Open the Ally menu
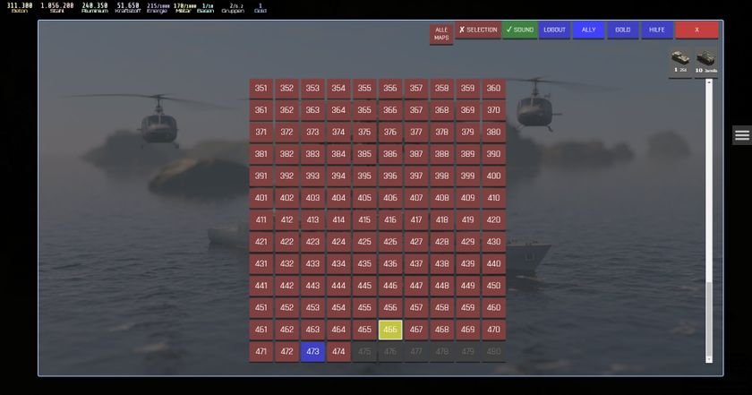Image resolution: width=752 pixels, height=395 pixels. (589, 30)
